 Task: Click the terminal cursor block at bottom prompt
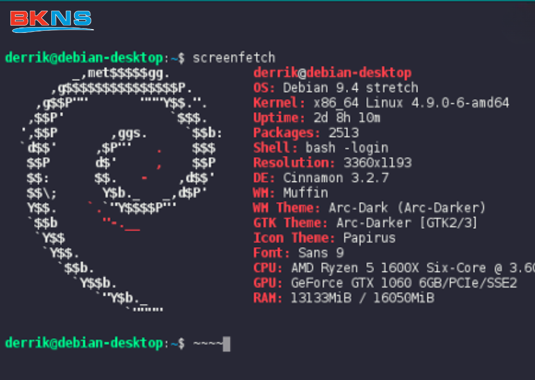point(226,344)
